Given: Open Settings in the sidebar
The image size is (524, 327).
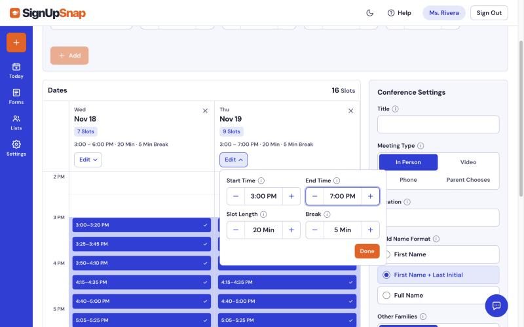Looking at the screenshot, I should (x=16, y=148).
